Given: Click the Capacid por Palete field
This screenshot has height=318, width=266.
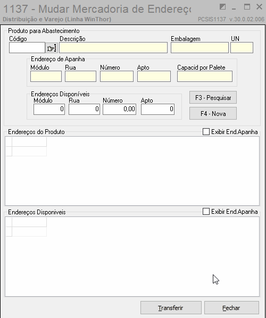Looking at the screenshot, I should pos(205,76).
